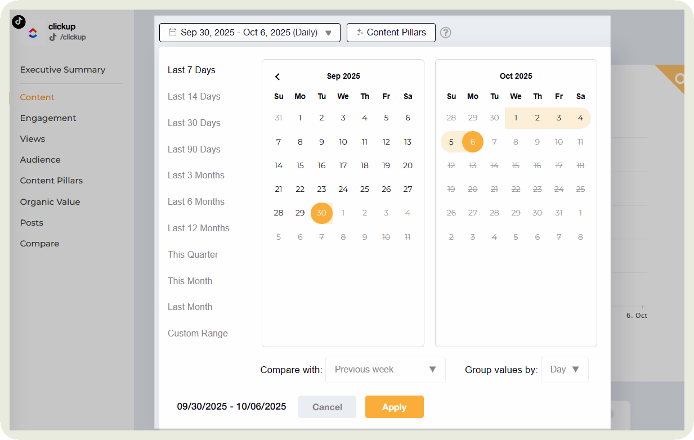Viewport: 694px width, 440px height.
Task: Open Executive Summary in the sidebar
Action: 62,70
